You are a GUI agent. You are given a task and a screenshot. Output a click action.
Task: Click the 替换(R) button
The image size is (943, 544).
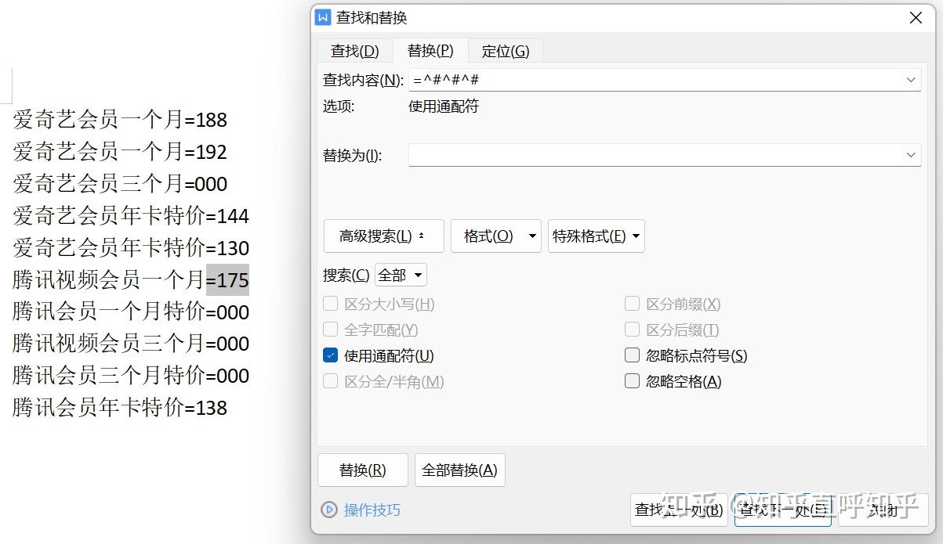[363, 470]
